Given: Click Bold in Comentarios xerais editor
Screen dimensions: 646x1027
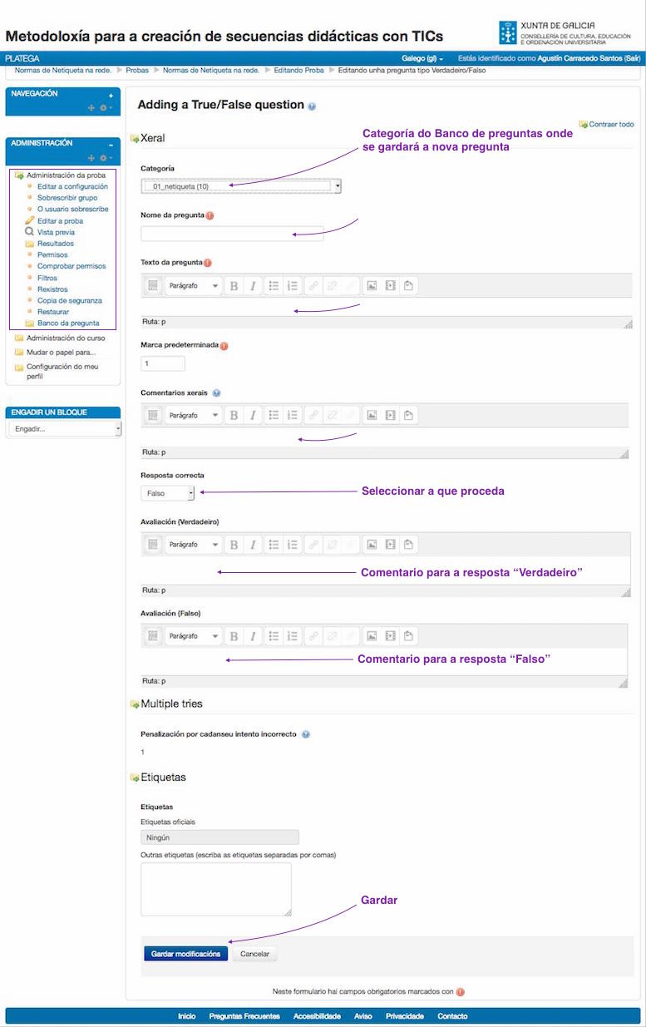Looking at the screenshot, I should 234,415.
